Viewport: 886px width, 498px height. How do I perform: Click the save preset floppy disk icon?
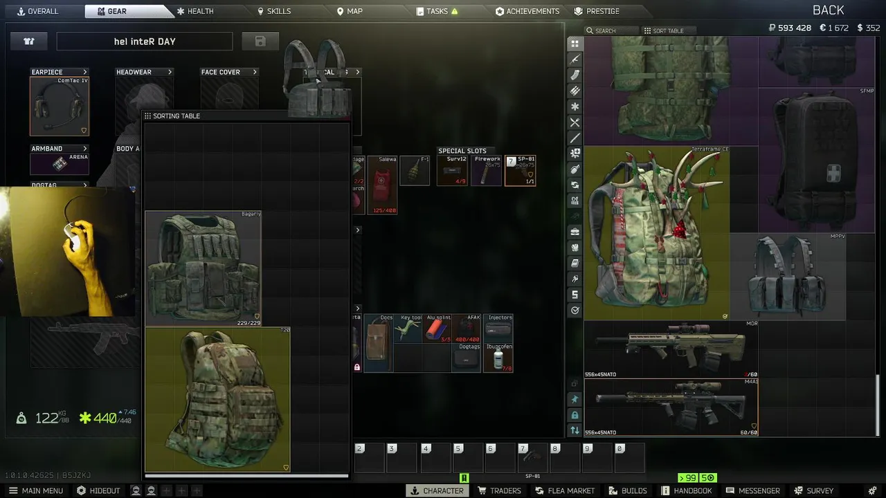(260, 41)
